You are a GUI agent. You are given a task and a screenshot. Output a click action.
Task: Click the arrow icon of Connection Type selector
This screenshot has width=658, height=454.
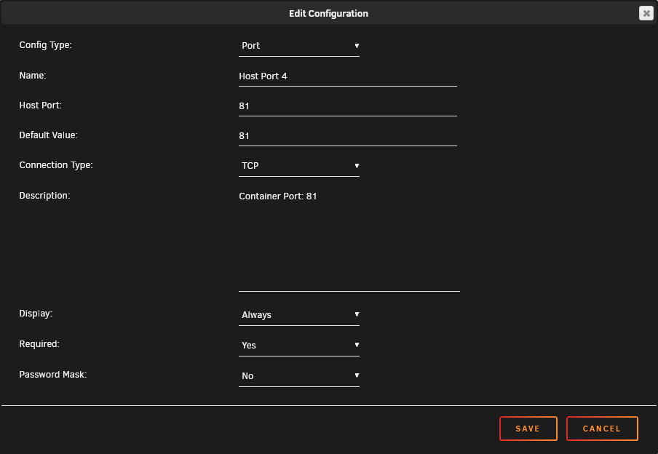[x=357, y=166]
